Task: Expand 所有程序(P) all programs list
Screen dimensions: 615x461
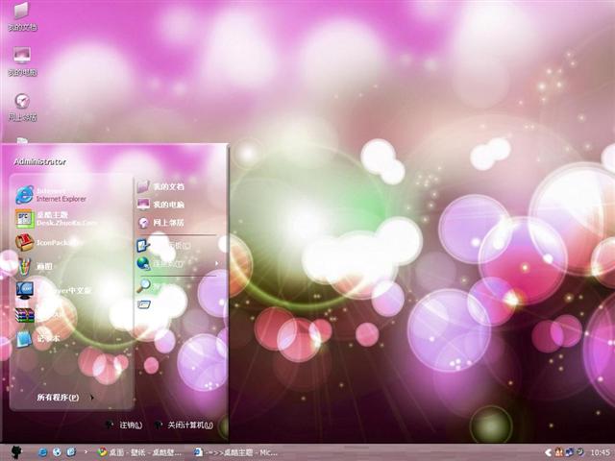Action: [x=65, y=397]
